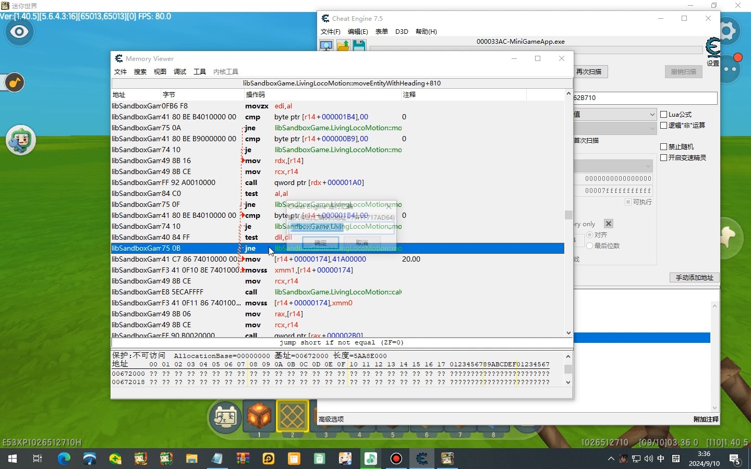Image resolution: width=751 pixels, height=469 pixels.
Task: Open the Cheat Engine settings logo icon
Action: (x=713, y=47)
